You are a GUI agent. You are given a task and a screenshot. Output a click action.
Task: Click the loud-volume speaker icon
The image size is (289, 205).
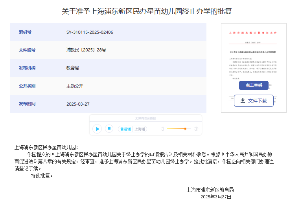(196, 129)
